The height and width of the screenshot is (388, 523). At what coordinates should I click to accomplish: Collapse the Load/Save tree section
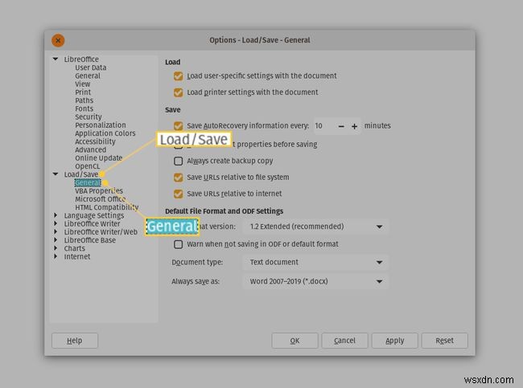(x=56, y=174)
